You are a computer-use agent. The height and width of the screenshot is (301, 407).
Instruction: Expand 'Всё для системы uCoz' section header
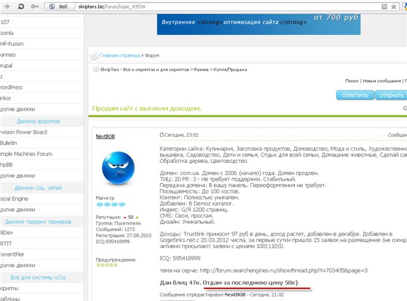pos(38,277)
